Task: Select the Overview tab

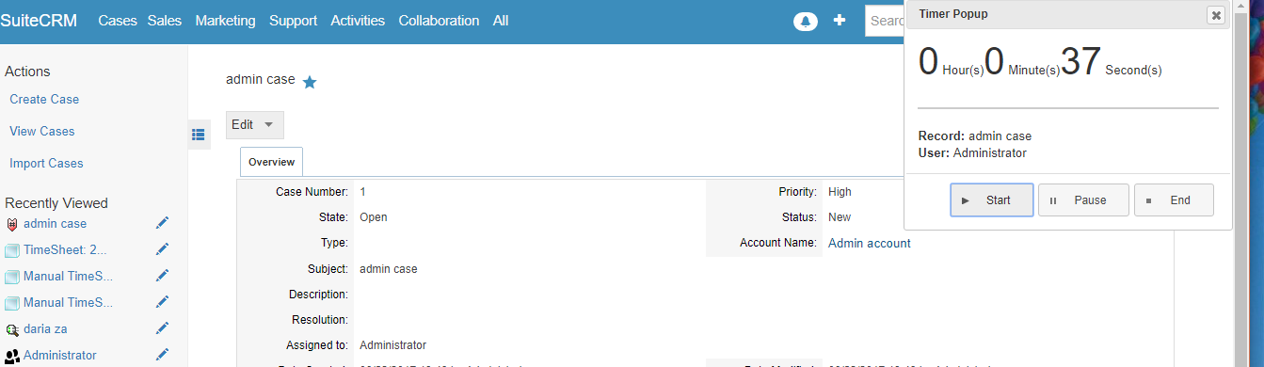Action: (x=271, y=162)
